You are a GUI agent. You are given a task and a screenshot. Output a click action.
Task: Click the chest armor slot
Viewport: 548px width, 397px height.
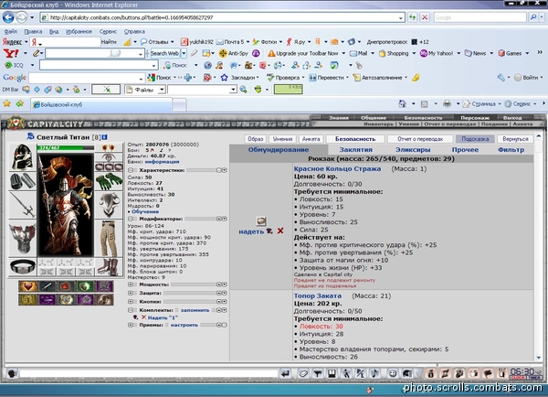[x=22, y=238]
